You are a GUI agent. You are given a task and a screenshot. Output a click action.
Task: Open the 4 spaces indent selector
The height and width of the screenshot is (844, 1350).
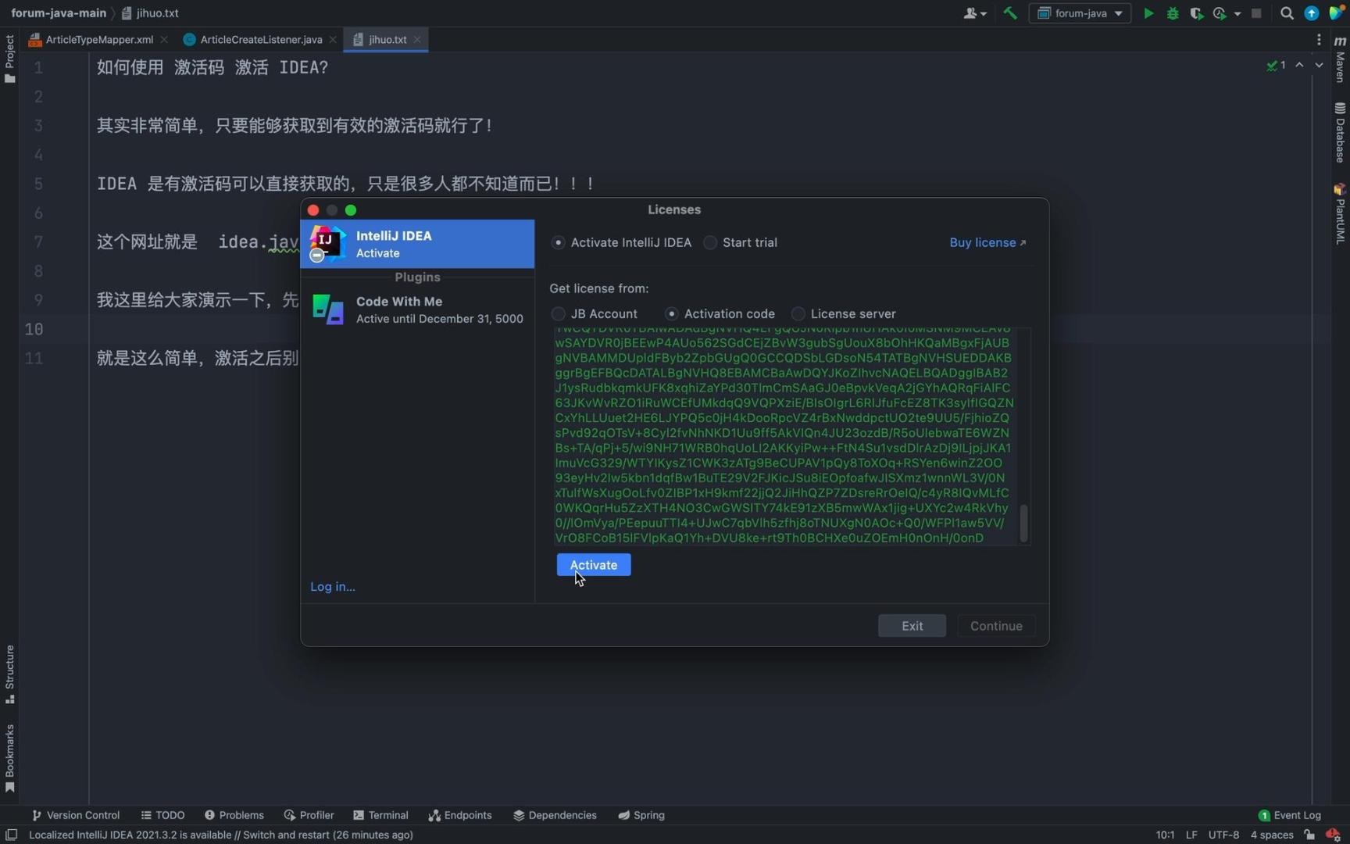pos(1272,835)
